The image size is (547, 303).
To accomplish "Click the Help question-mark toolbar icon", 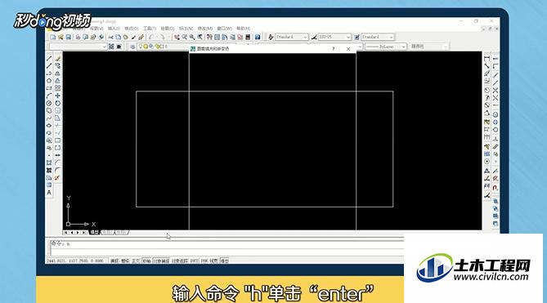I will 258,37.
